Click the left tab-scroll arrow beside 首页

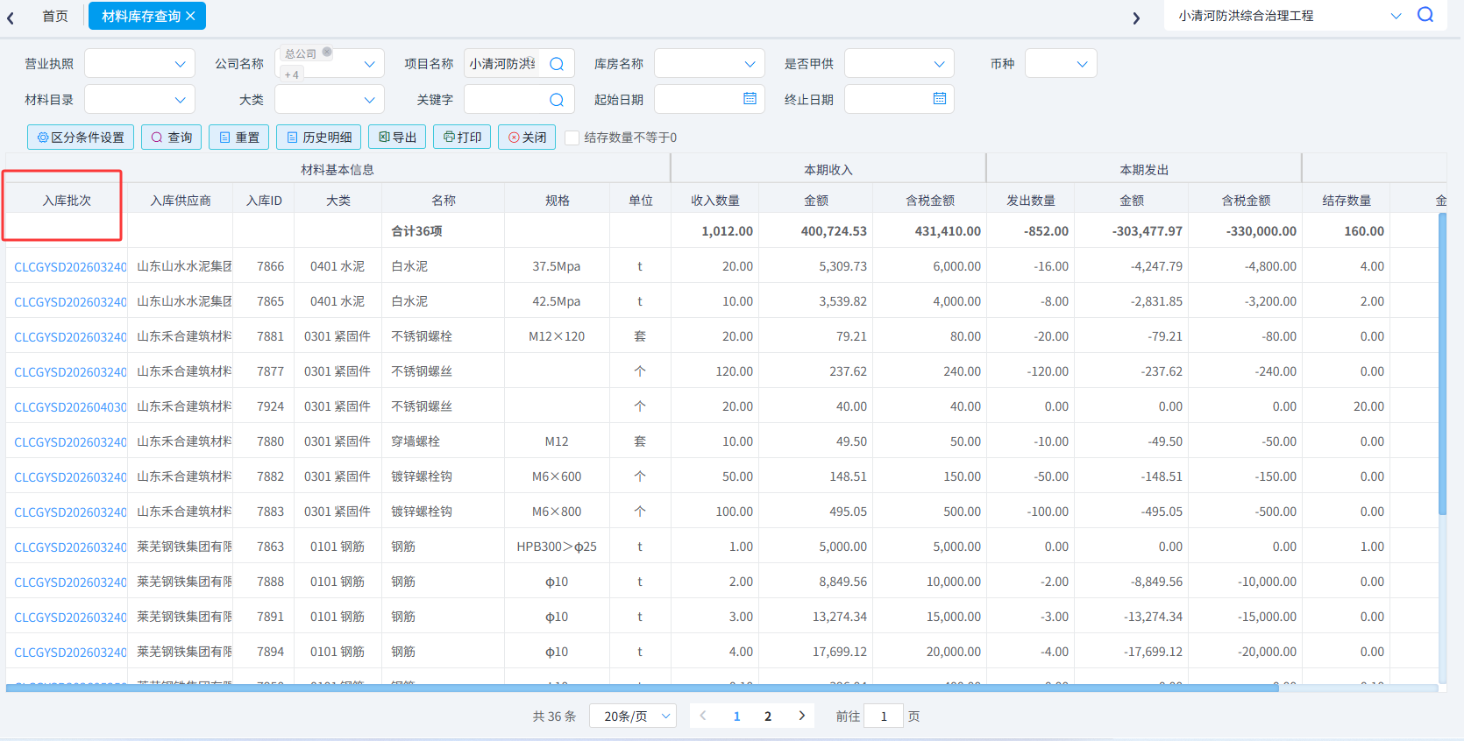coord(11,18)
